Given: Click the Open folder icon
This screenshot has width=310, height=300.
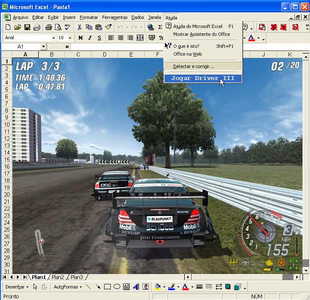Looking at the screenshot, I should click(18, 27).
